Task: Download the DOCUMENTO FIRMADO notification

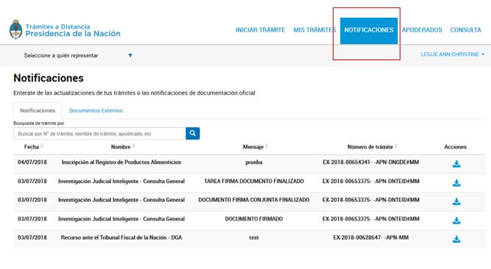Action: click(456, 220)
